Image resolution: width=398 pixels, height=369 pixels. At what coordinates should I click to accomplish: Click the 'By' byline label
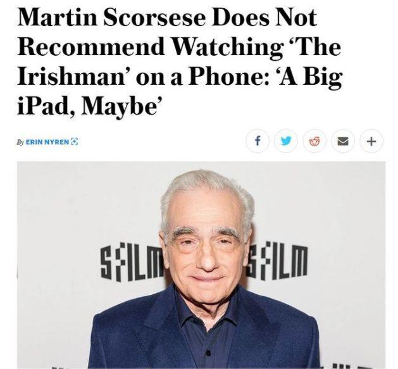[20, 142]
